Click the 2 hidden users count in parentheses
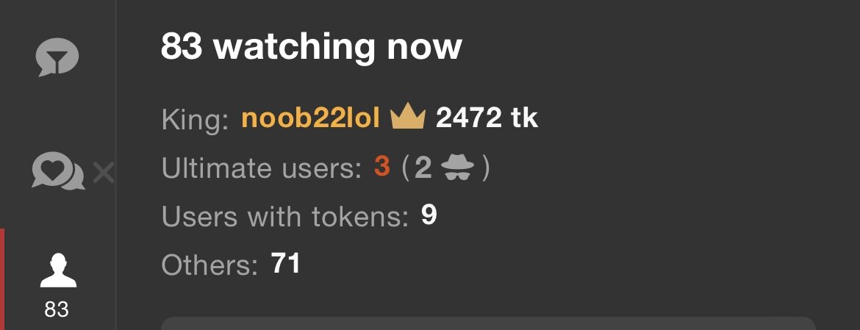Viewport: 860px width, 330px height. [423, 168]
